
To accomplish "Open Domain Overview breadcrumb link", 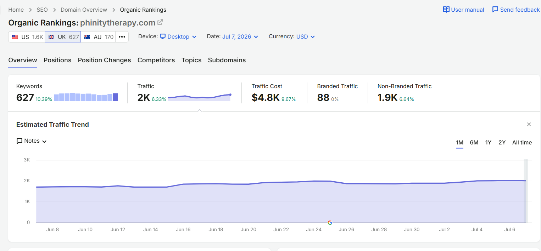I will click(x=84, y=10).
